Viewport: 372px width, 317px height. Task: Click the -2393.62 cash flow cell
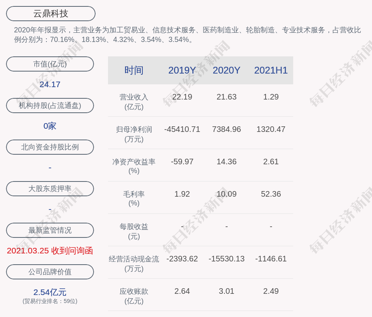click(182, 259)
